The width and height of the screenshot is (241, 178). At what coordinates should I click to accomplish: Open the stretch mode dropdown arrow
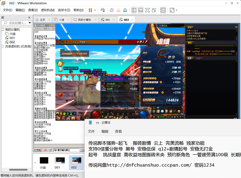point(177,10)
